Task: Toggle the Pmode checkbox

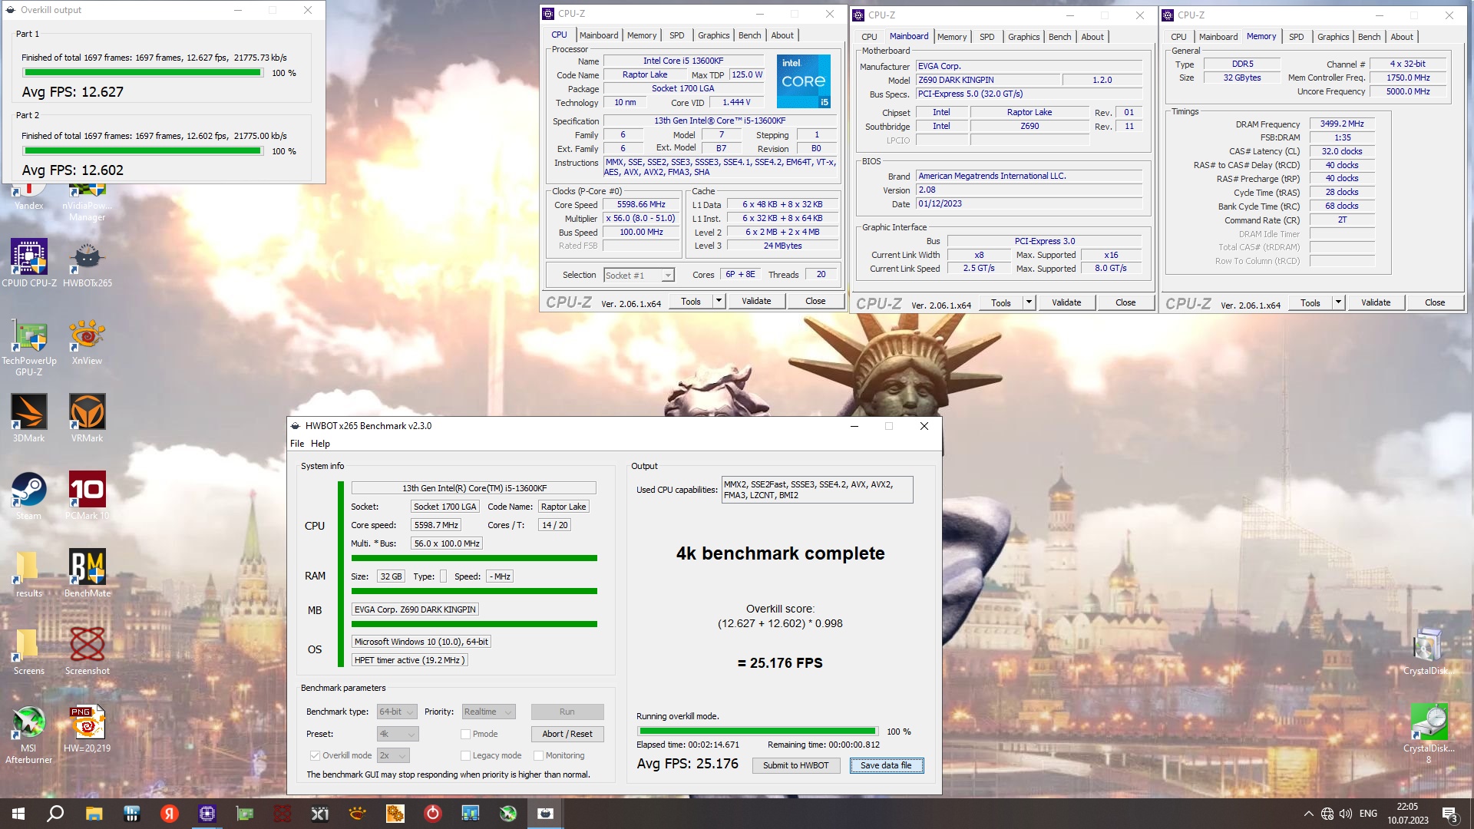Action: 465,734
